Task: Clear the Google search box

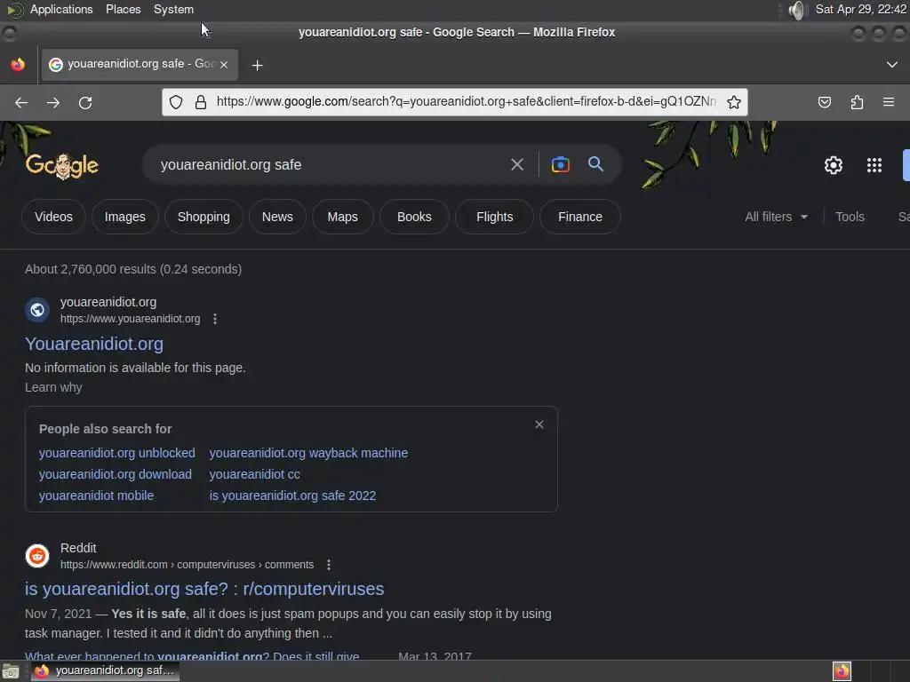Action: [x=516, y=164]
